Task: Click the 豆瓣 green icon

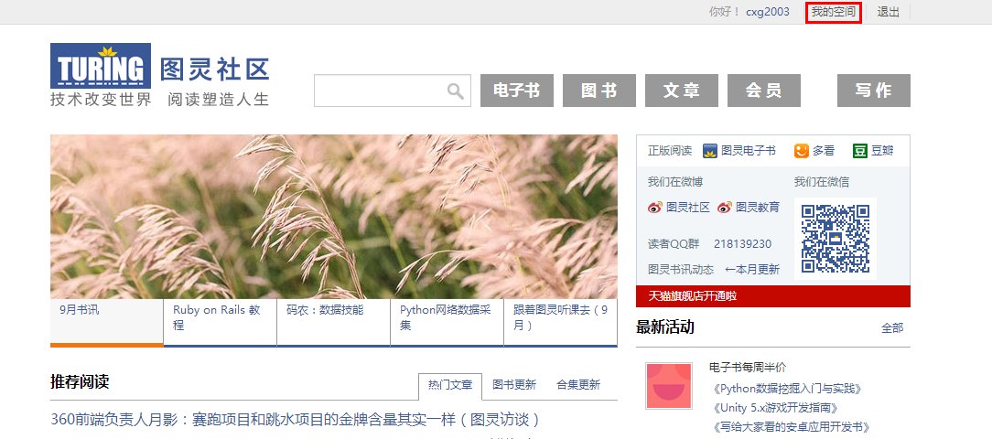Action: (860, 151)
